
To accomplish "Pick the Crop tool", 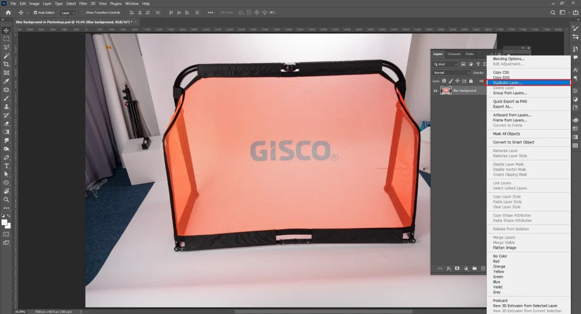I will 6,64.
